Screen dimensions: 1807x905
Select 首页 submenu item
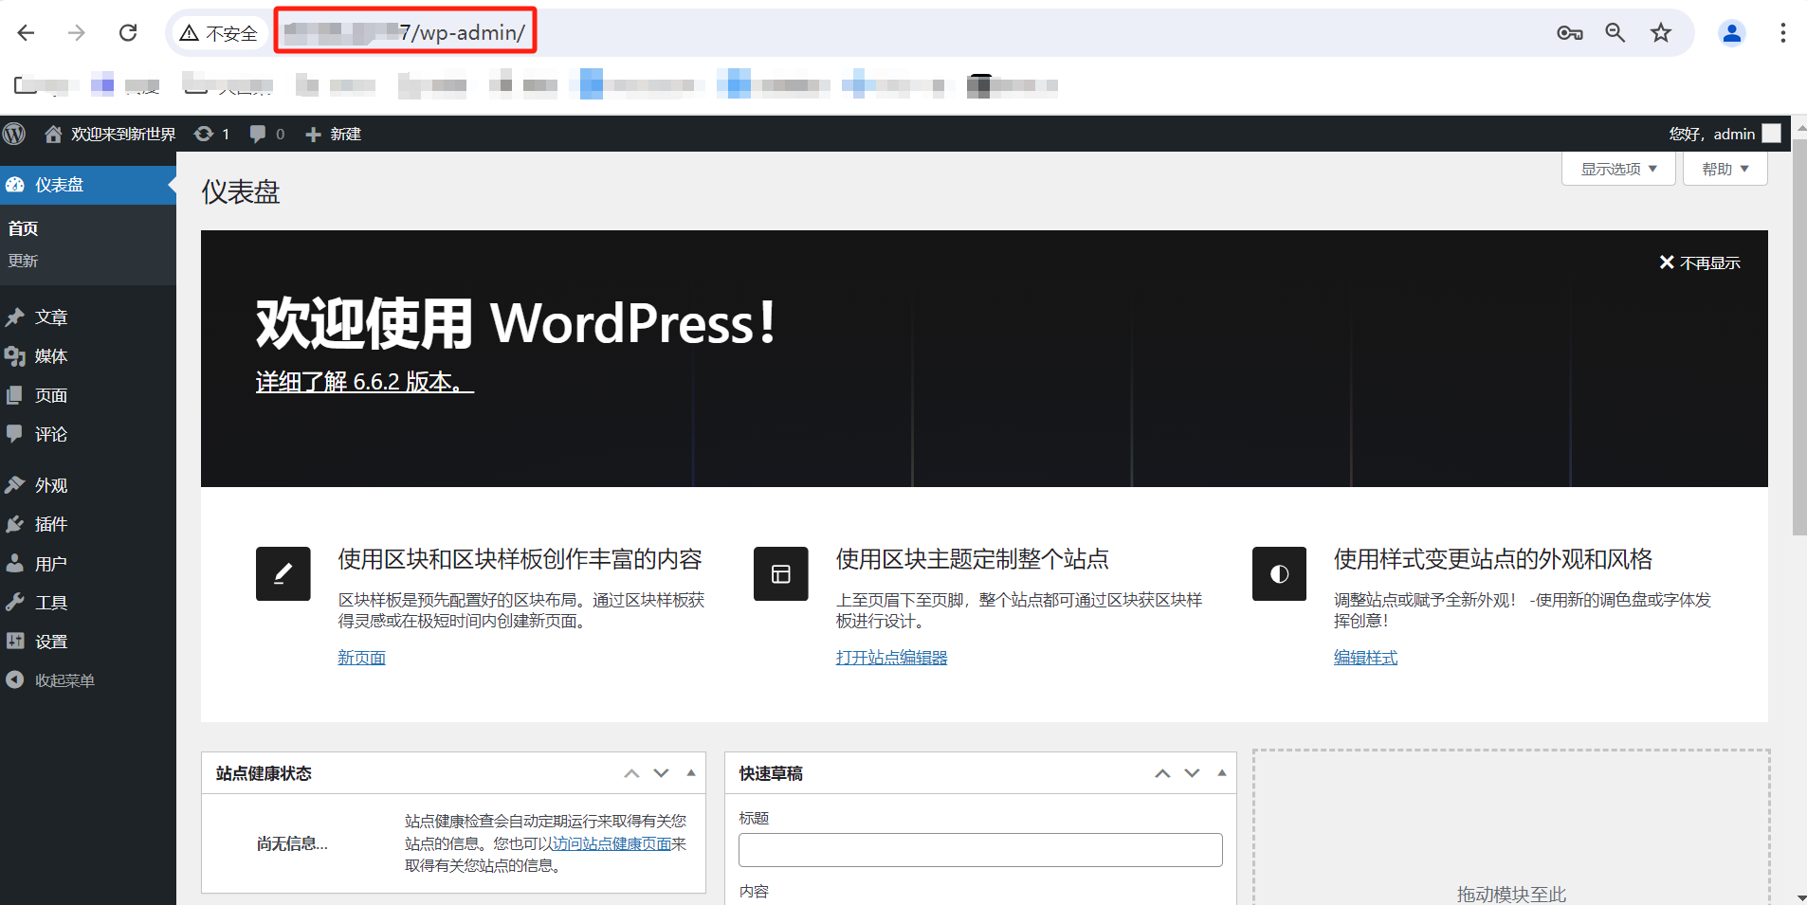[x=24, y=228]
